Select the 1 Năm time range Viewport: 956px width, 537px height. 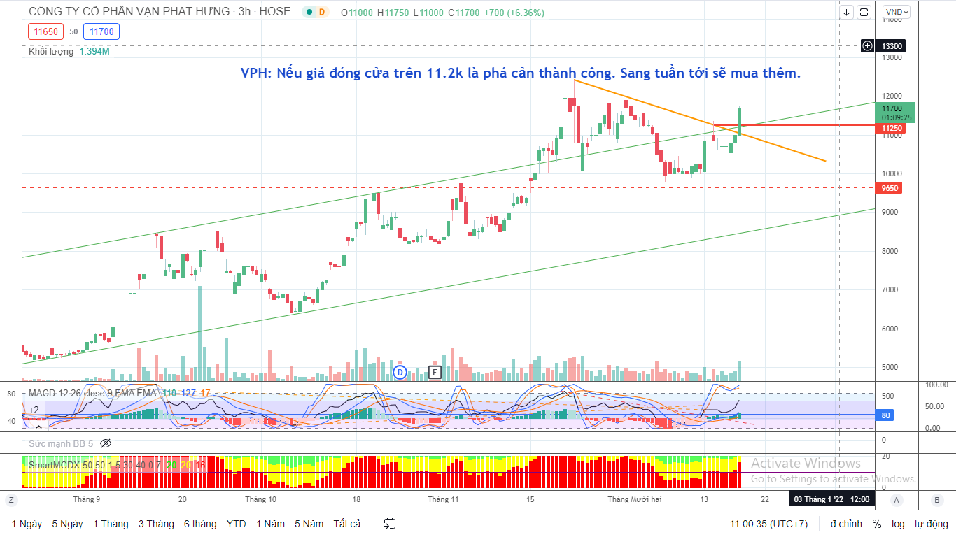point(270,524)
